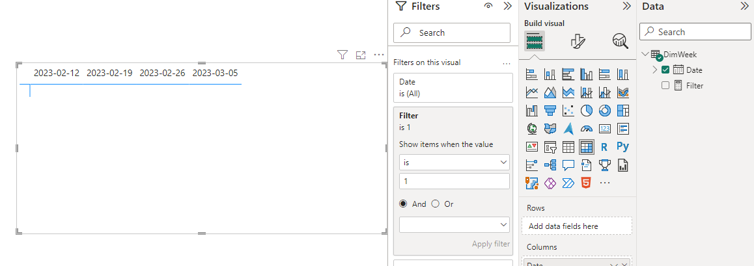Click the visual header filter funnel icon
Screen dimensions: 754x266
pos(342,55)
